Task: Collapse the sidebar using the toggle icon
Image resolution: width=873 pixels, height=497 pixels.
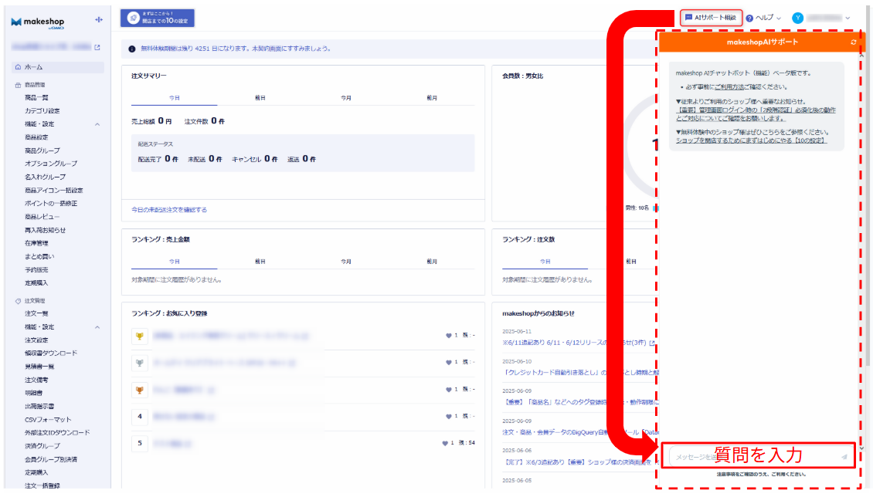Action: 98,20
